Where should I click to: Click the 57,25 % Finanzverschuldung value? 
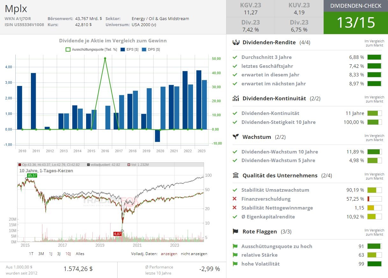click(x=355, y=199)
